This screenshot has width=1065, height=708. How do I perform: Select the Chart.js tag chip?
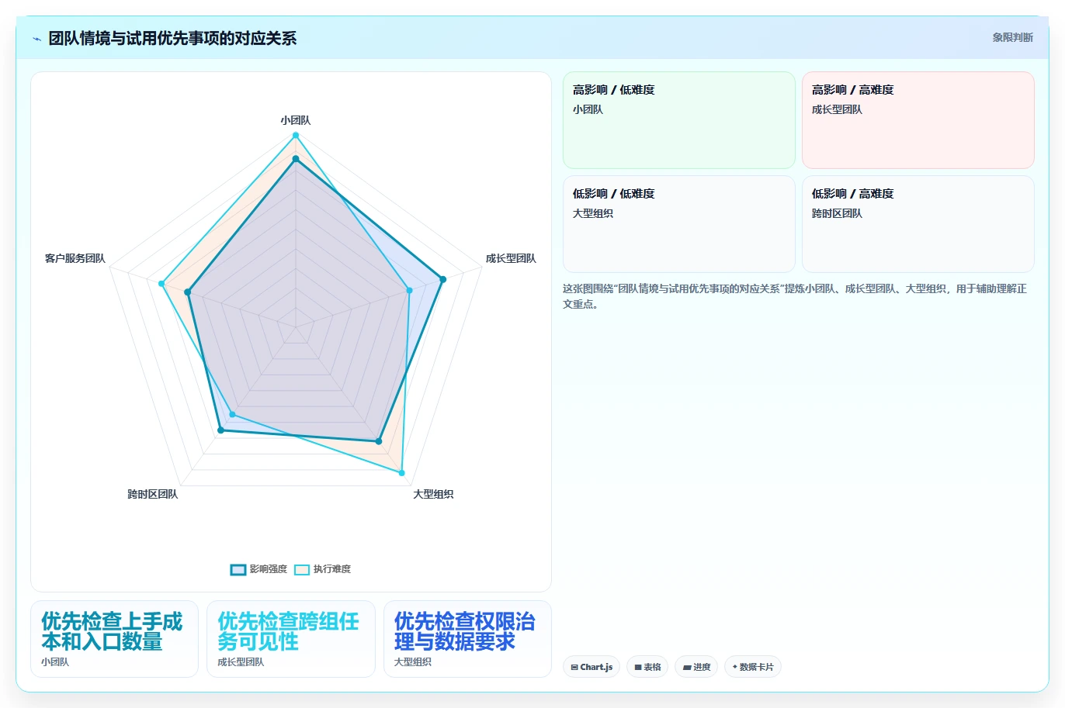click(591, 667)
